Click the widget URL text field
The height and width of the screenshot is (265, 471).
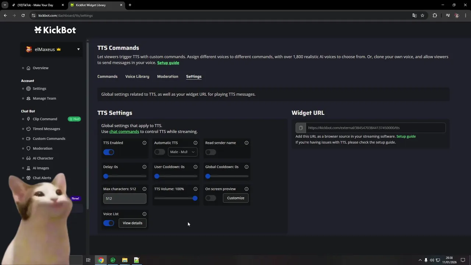pyautogui.click(x=375, y=128)
